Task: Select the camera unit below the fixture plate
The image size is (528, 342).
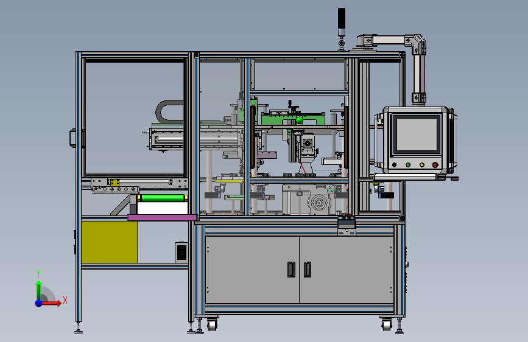Action: point(308,147)
